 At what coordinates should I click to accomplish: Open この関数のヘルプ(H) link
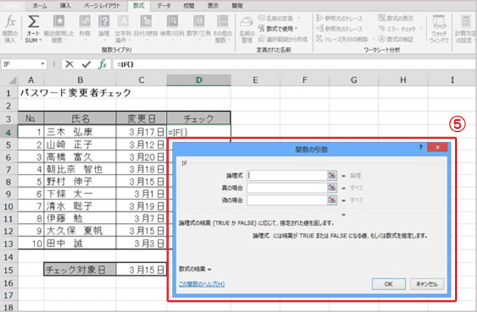click(x=202, y=284)
